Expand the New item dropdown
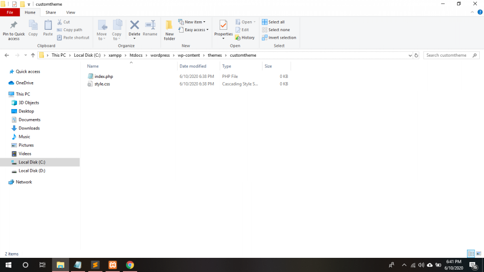The width and height of the screenshot is (484, 272). pos(192,22)
